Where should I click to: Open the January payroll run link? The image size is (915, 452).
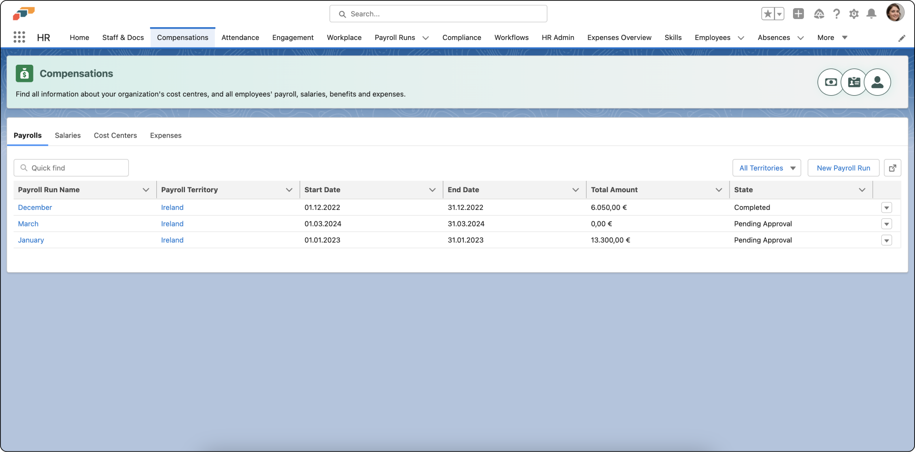[x=31, y=240]
